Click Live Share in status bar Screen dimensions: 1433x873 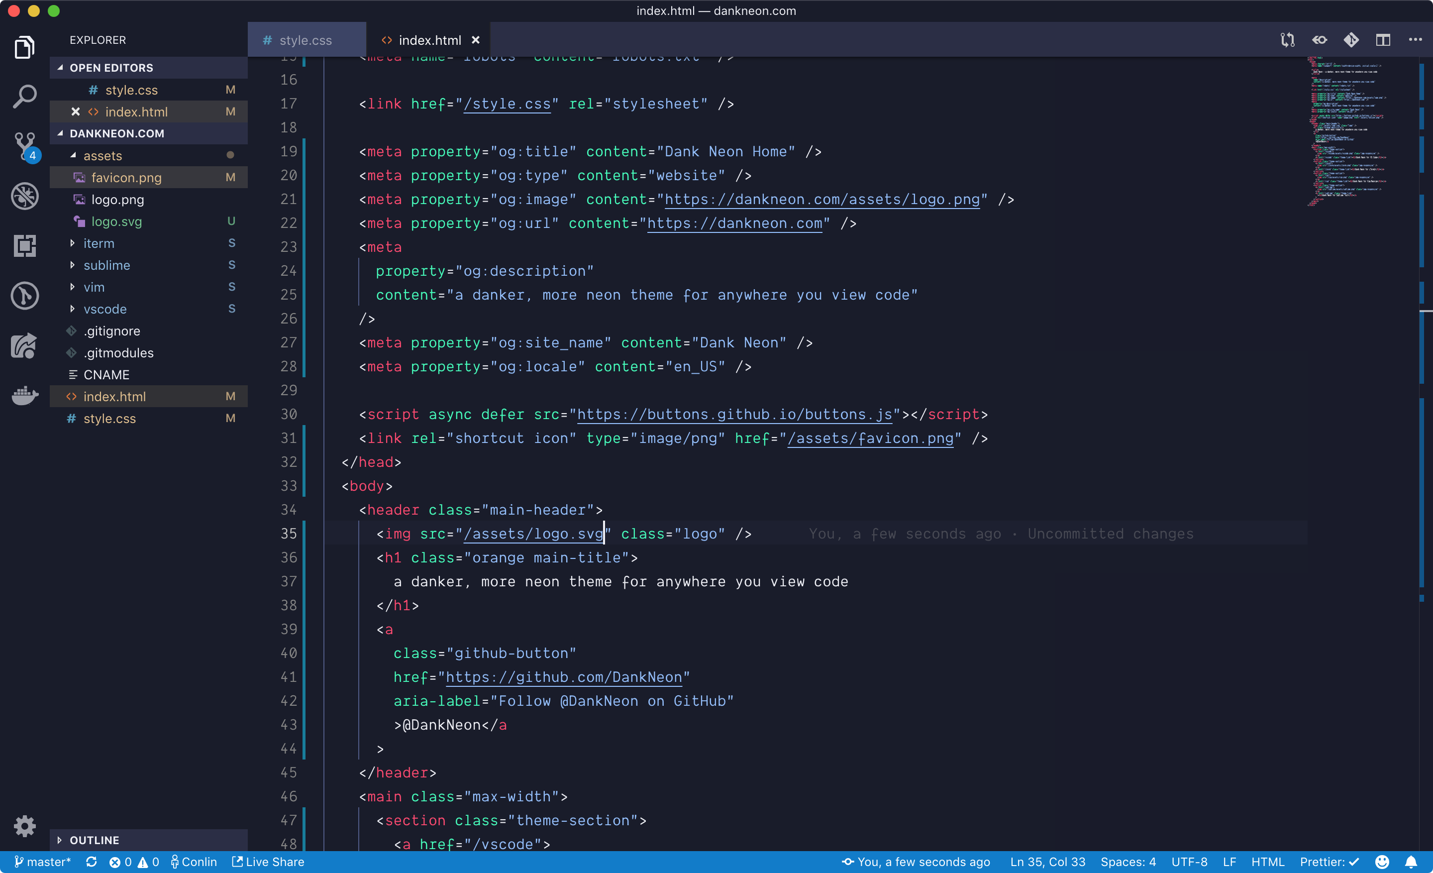268,862
